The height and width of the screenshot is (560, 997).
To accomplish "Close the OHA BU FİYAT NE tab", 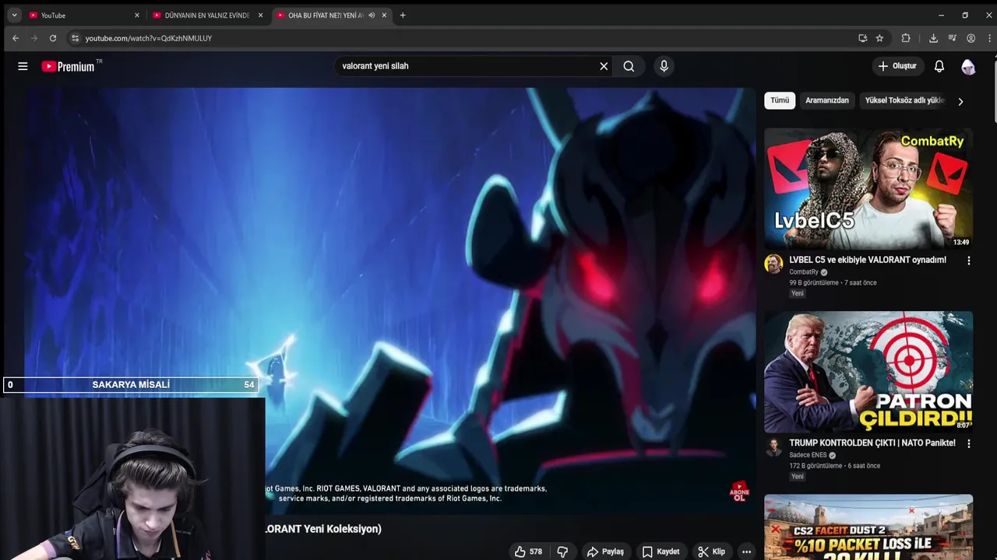I will tap(384, 15).
